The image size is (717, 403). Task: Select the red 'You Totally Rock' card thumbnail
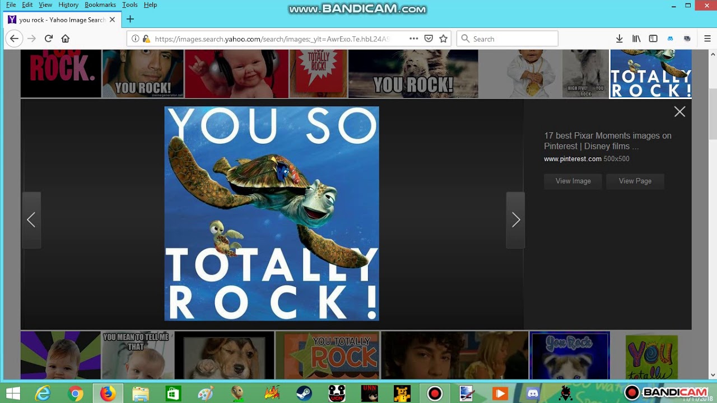tap(318, 73)
